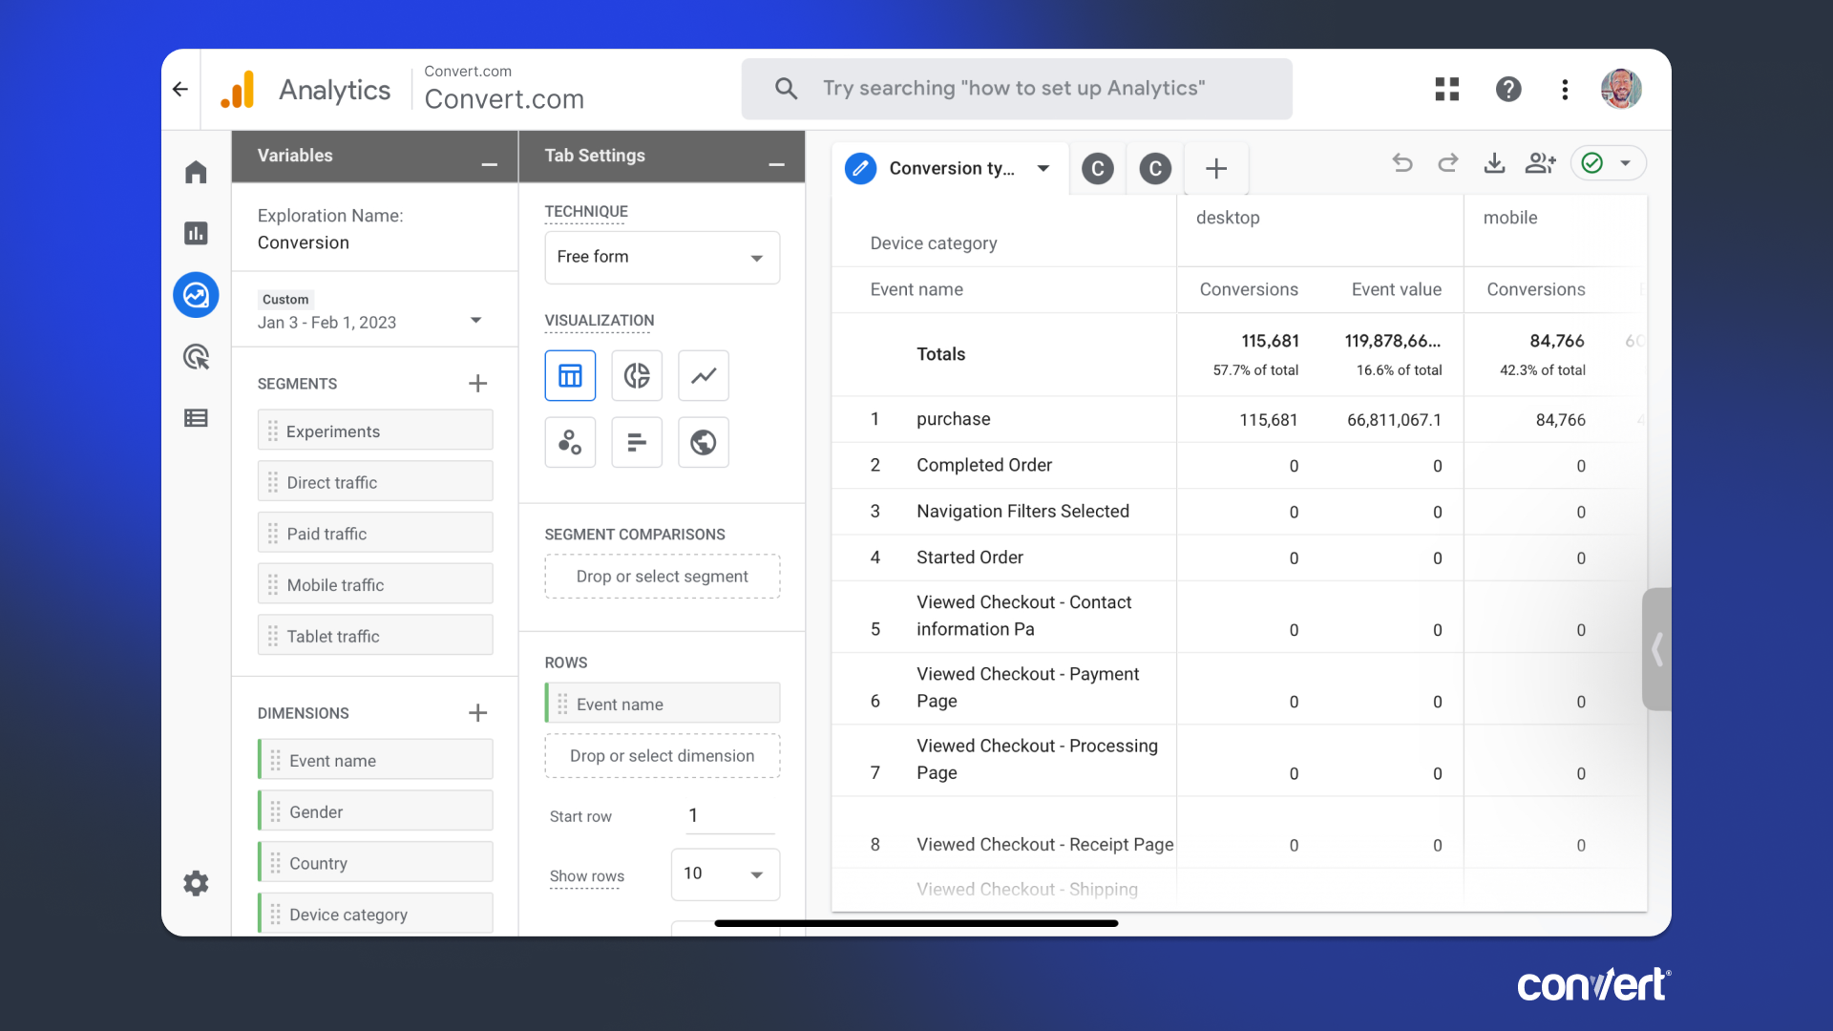Open the Technique Free form dropdown
Viewport: 1833px width, 1031px height.
pos(663,258)
